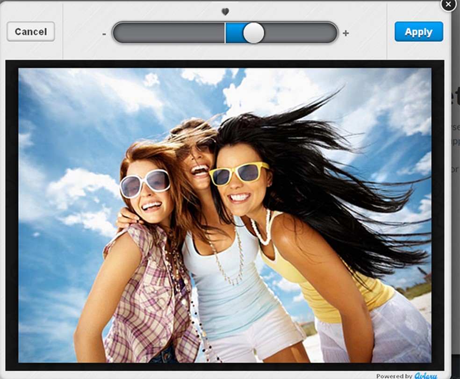Click the saturation slider round handle
Screen dimensions: 460x379
(253, 33)
